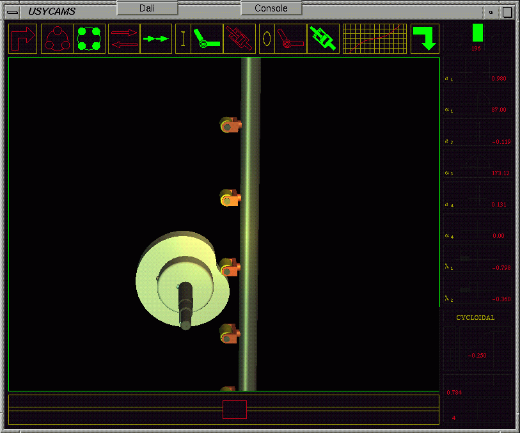Open the displacement curve grid graph
Viewport: 520px width, 433px height.
[375, 39]
